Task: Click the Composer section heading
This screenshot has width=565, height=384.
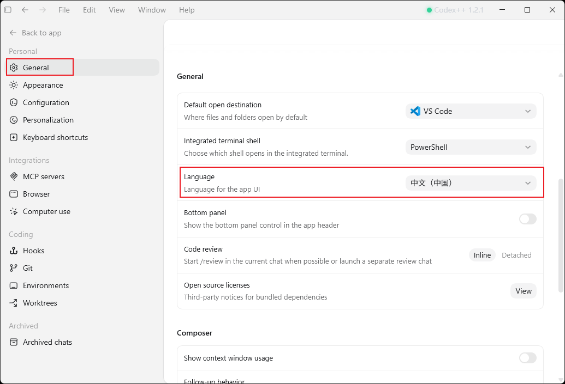Action: (x=194, y=333)
